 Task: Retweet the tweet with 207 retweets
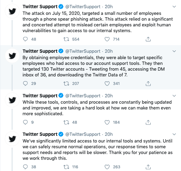66,83
